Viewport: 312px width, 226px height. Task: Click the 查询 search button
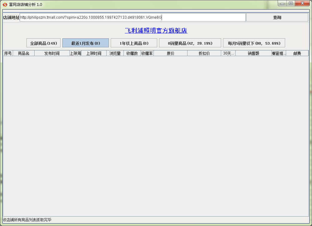[277, 17]
